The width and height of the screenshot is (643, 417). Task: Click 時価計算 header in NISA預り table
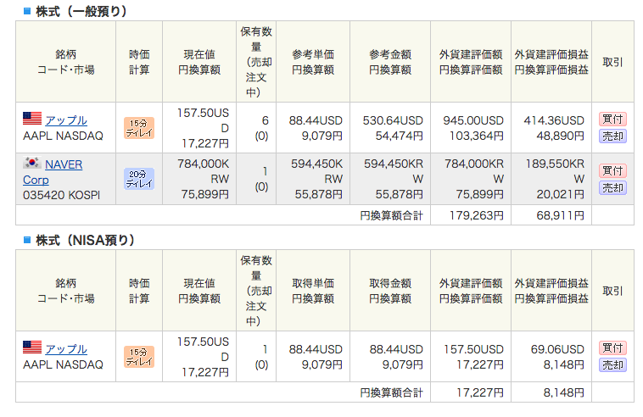(x=139, y=291)
